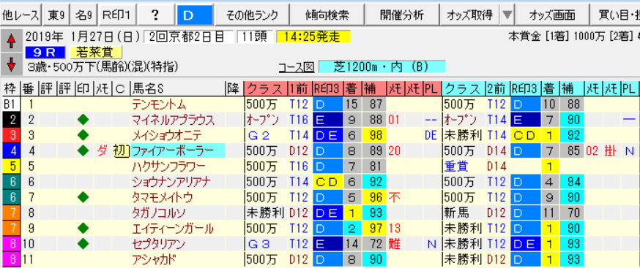Viewport: 640px width, 268px height.
Task: Click the 1前 column header
Action: (x=299, y=89)
